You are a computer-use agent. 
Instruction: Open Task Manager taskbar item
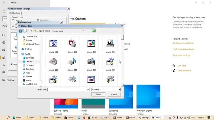[x=106, y=118]
